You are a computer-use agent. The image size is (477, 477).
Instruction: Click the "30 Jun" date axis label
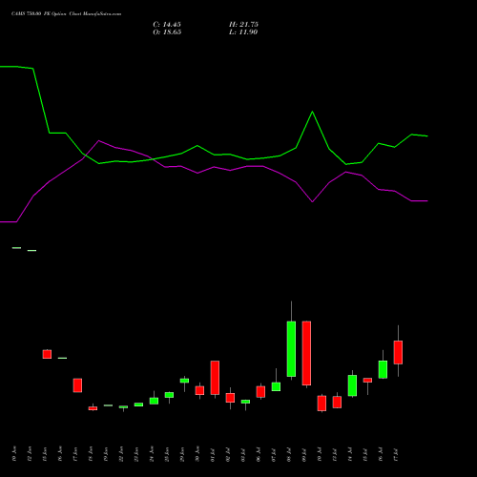197,454
